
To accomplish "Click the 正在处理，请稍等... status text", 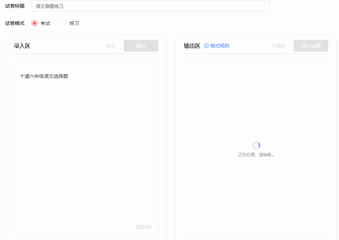I will point(256,155).
